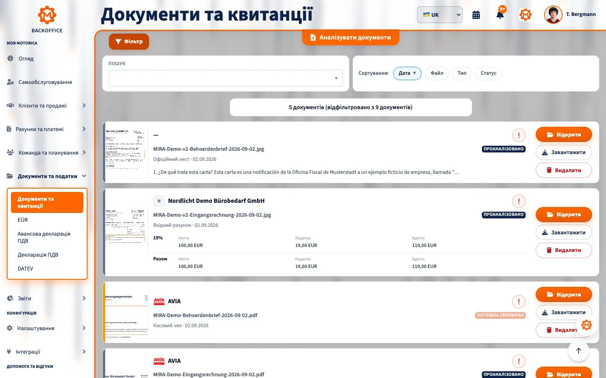Screen dimensions: 606x378
Task: Open floating Motorica assistant bubble
Action: tap(587, 325)
